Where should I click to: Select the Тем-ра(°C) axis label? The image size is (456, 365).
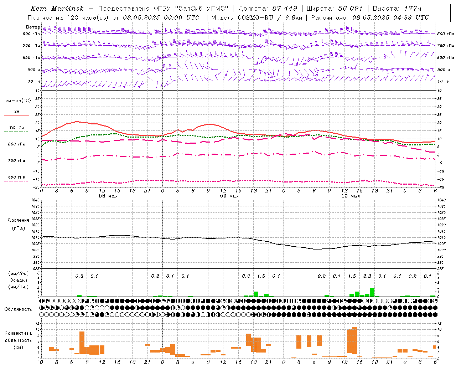[17, 101]
